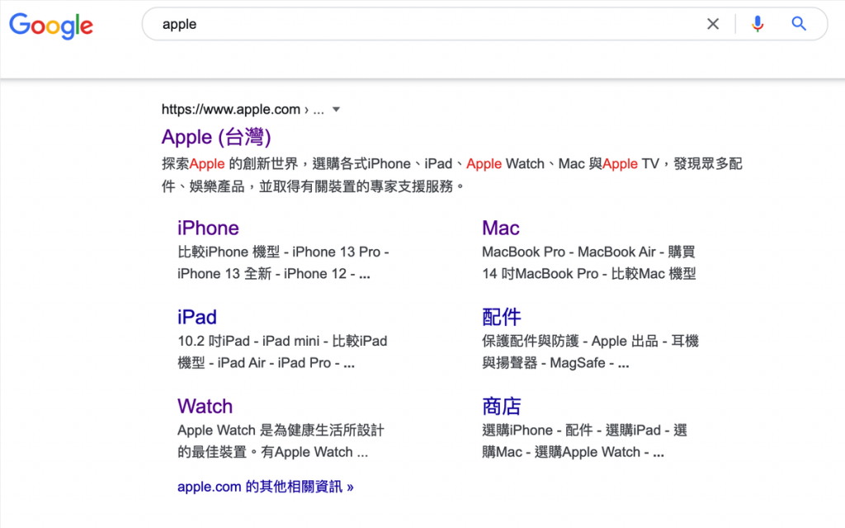Click the Google logo
The width and height of the screenshot is (845, 528).
coord(51,26)
